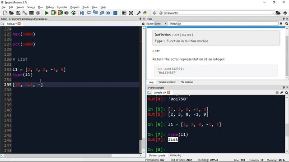
Task: Clear console variables with the eraser icon
Action: coord(282,93)
